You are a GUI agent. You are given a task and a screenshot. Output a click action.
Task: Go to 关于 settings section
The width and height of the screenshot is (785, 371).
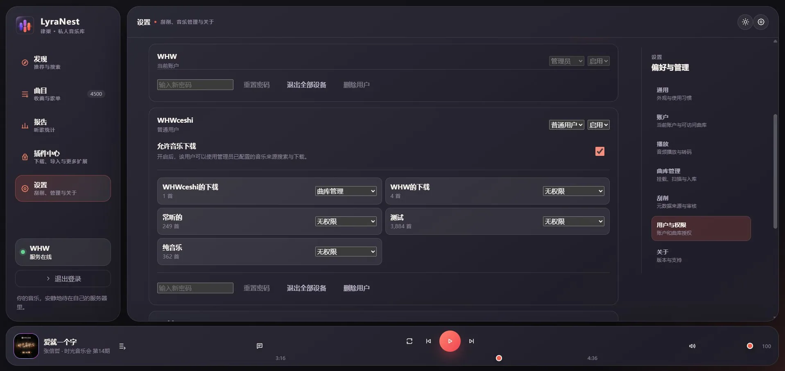coord(701,256)
